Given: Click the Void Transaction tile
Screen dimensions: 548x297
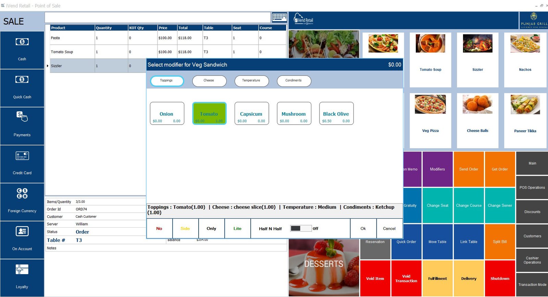Looking at the screenshot, I should 406,279.
